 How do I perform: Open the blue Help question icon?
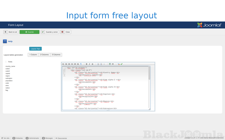[x=5, y=41]
